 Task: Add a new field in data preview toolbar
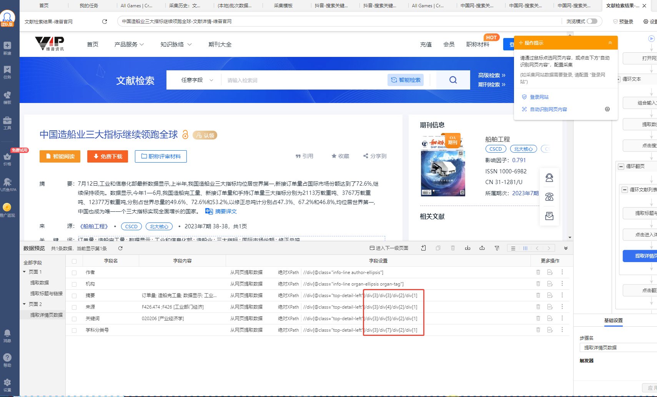click(x=423, y=248)
